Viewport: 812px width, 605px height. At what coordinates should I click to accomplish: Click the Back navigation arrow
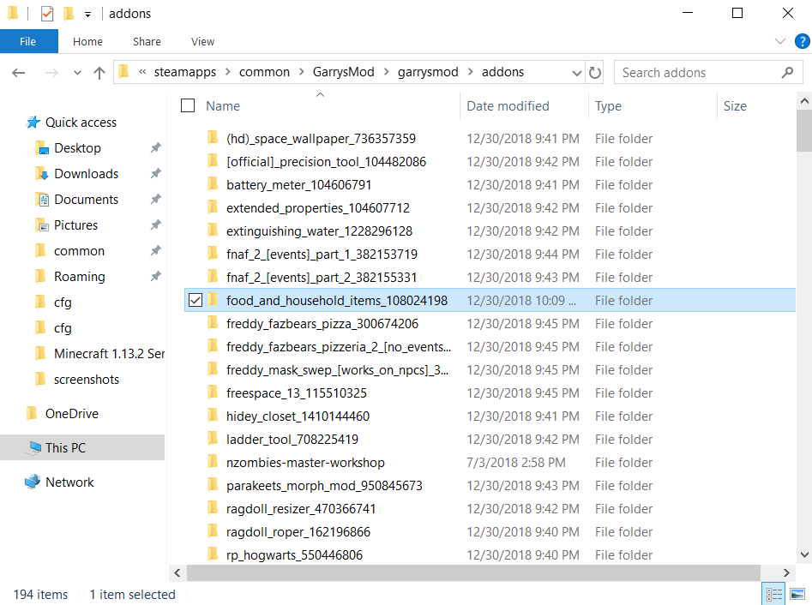(x=19, y=73)
